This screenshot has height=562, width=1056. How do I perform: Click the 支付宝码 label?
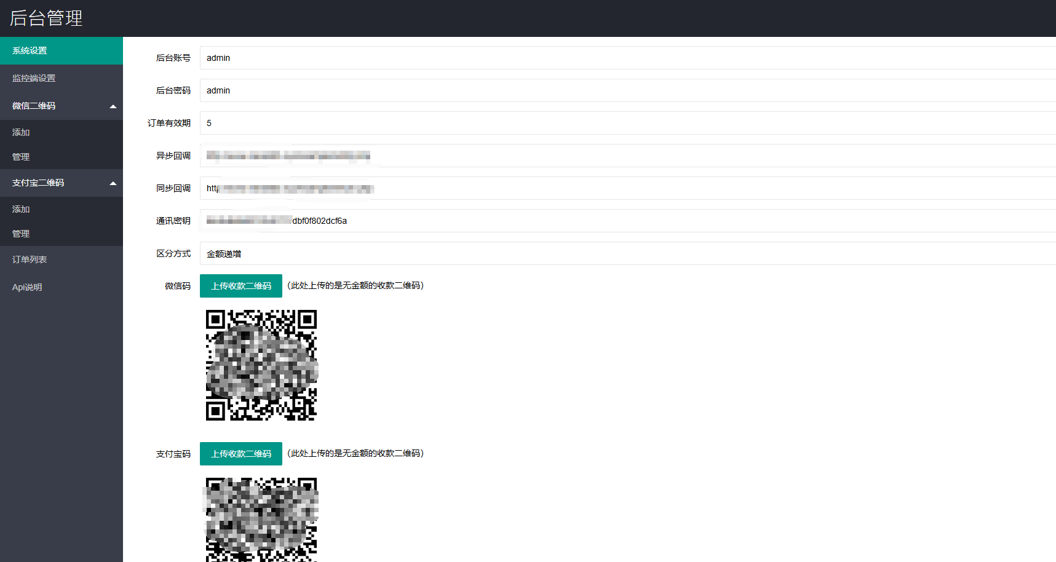(x=173, y=454)
